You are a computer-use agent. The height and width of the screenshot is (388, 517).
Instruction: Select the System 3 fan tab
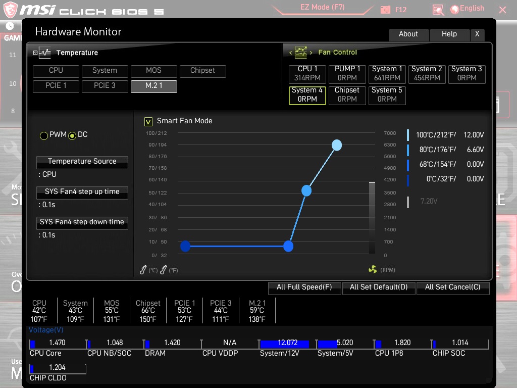[467, 74]
